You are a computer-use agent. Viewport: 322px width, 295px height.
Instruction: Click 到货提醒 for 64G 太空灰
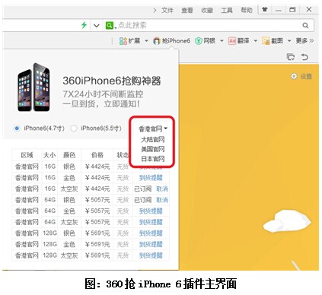point(151,222)
